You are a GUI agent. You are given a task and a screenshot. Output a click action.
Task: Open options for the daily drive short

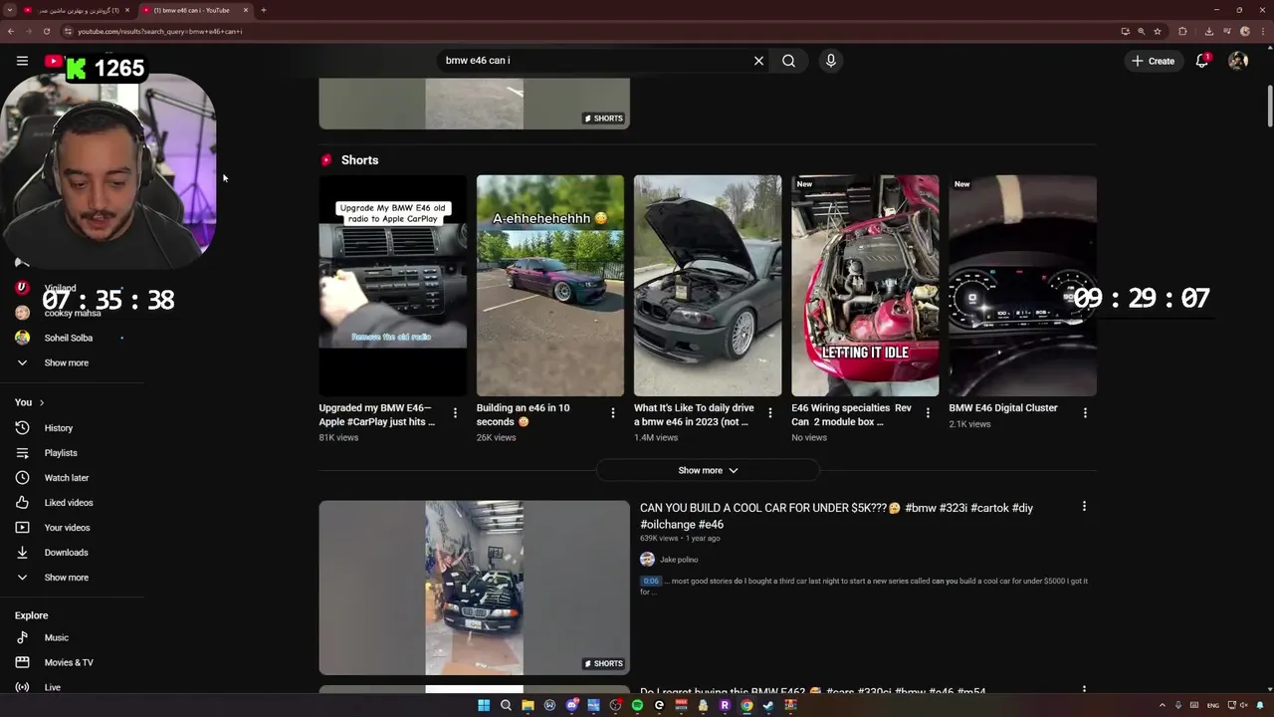(x=769, y=413)
